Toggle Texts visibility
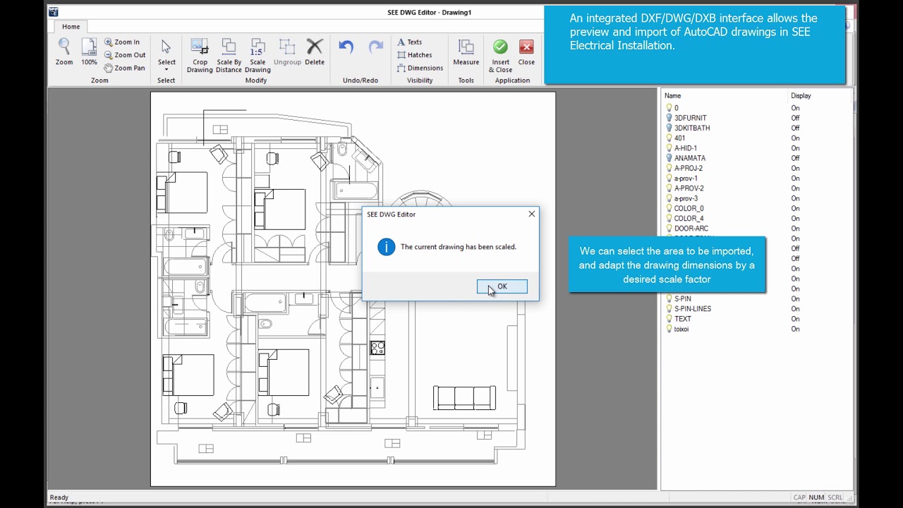903x508 pixels. pos(410,42)
